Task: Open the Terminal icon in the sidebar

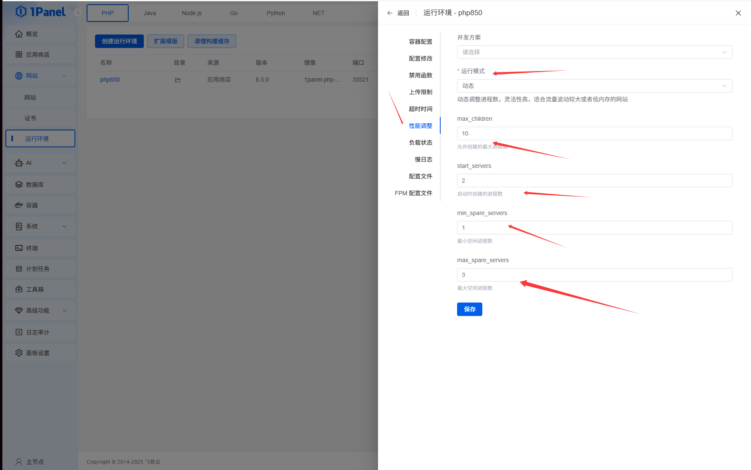Action: 19,248
